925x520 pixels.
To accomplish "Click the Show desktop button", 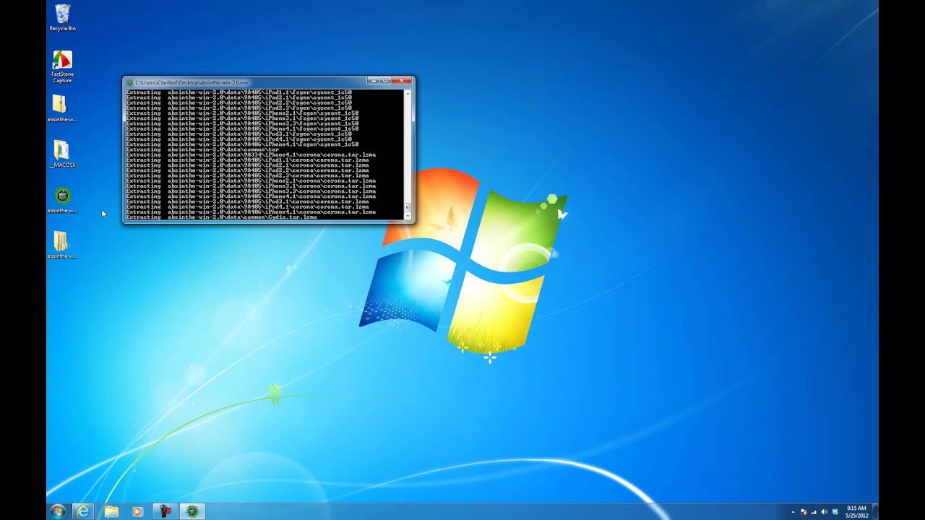I will pyautogui.click(x=875, y=511).
